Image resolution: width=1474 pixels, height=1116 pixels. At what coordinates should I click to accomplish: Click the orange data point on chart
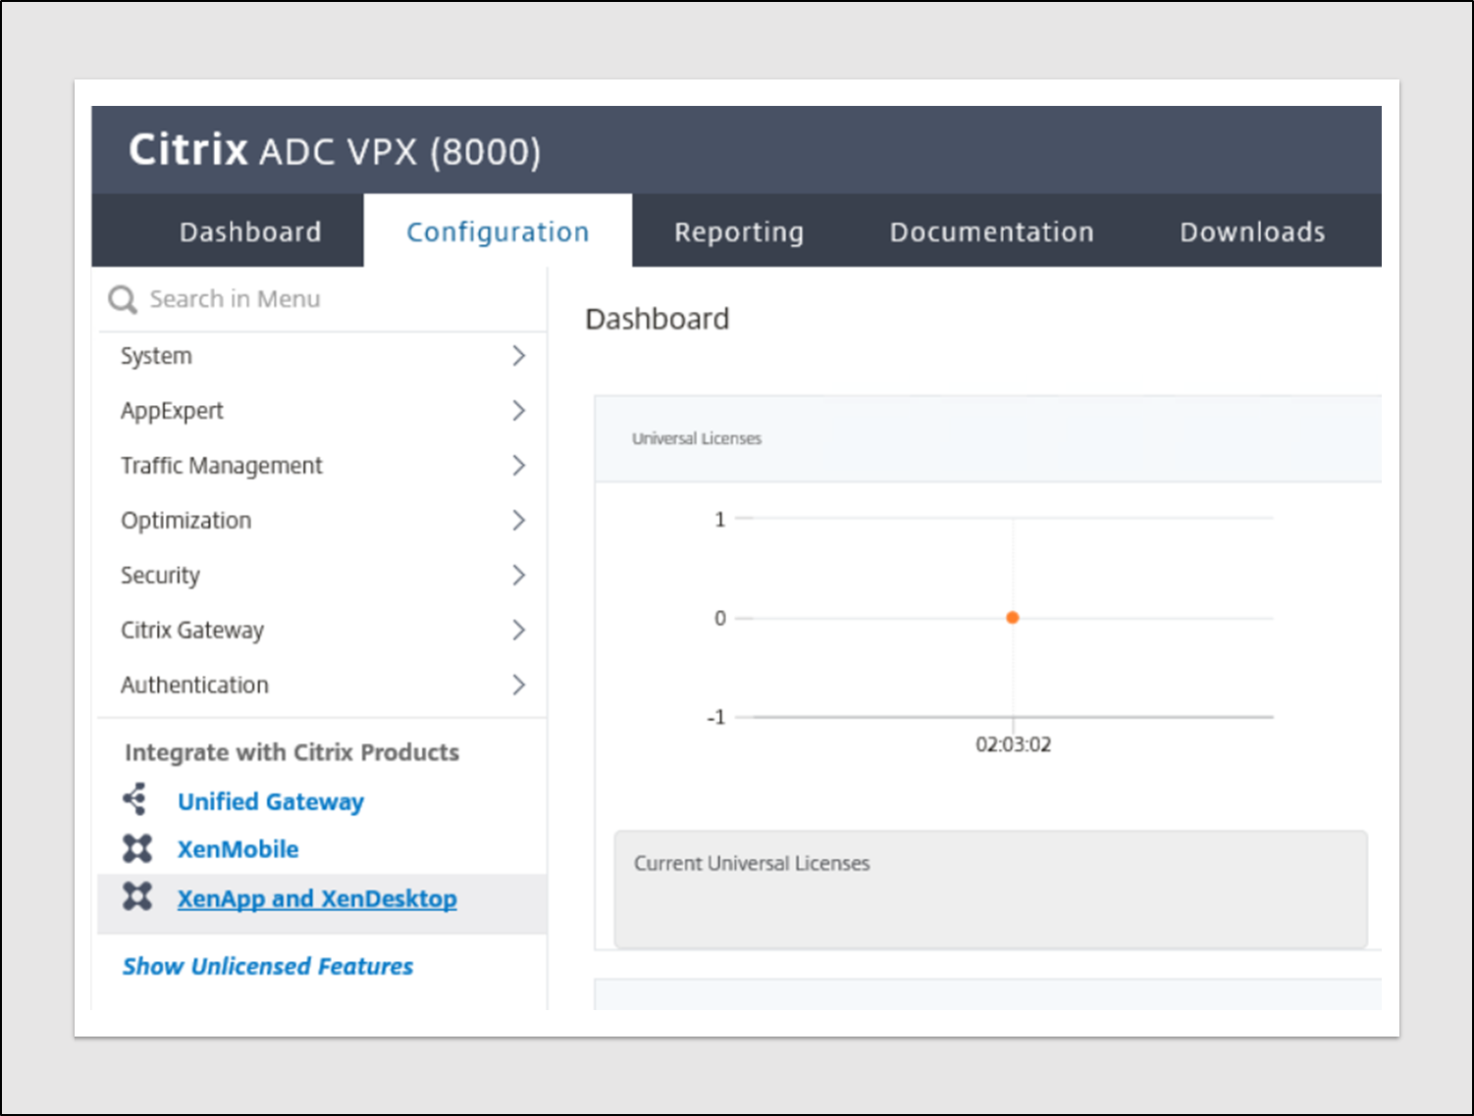[1013, 618]
